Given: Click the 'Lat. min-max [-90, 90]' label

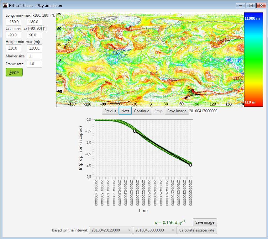Looking at the screenshot, I should point(27,29).
